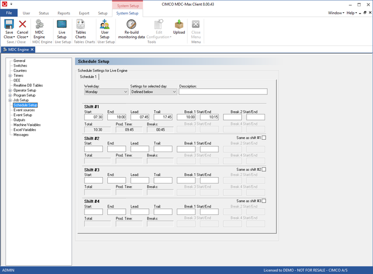This screenshot has height=274, width=373.
Task: Open the Window menu dropdown
Action: [x=336, y=13]
